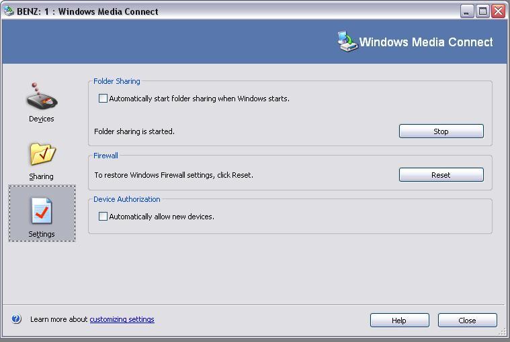Open the Sharing folder icon
Viewport: 510px width, 342px height.
pyautogui.click(x=42, y=154)
